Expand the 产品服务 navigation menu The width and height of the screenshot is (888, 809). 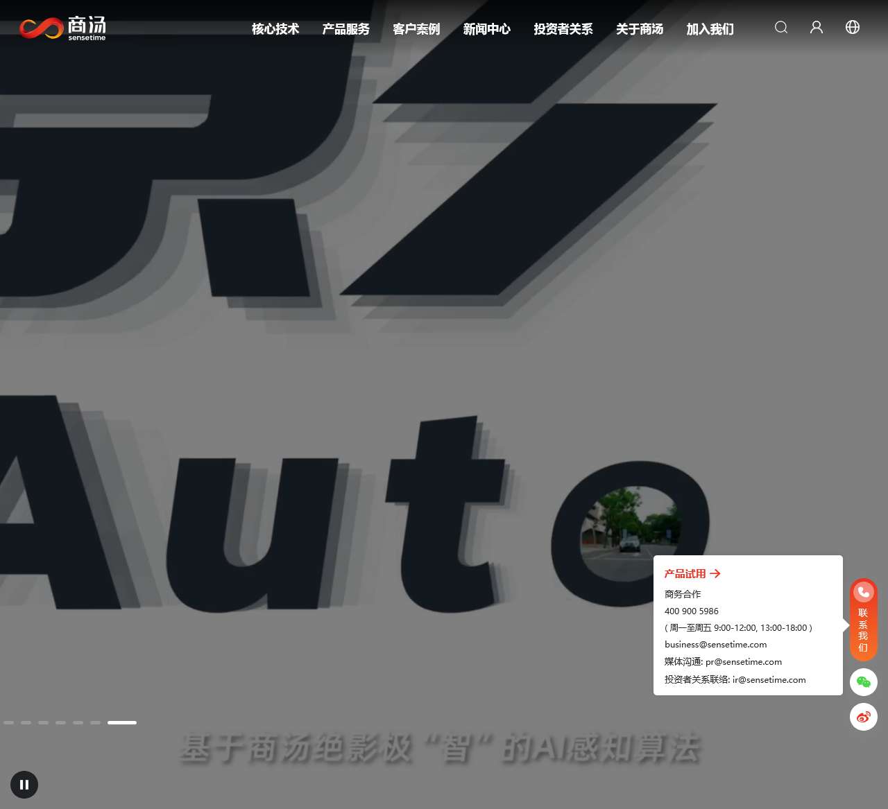346,29
